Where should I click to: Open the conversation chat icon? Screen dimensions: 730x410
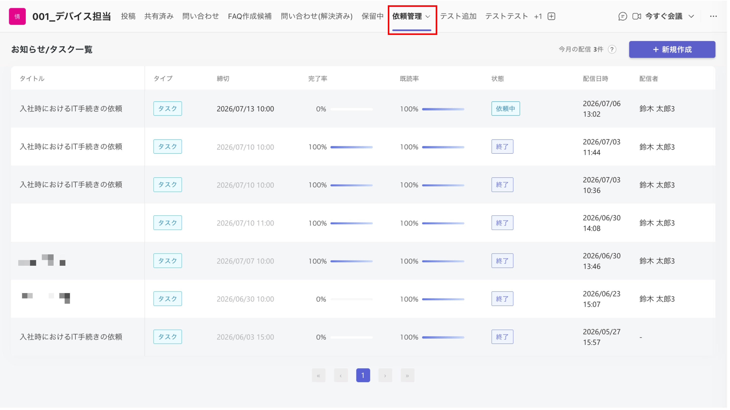623,16
